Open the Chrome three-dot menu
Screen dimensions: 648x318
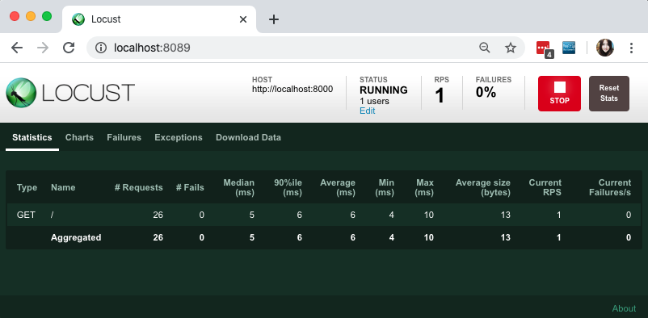pyautogui.click(x=631, y=48)
